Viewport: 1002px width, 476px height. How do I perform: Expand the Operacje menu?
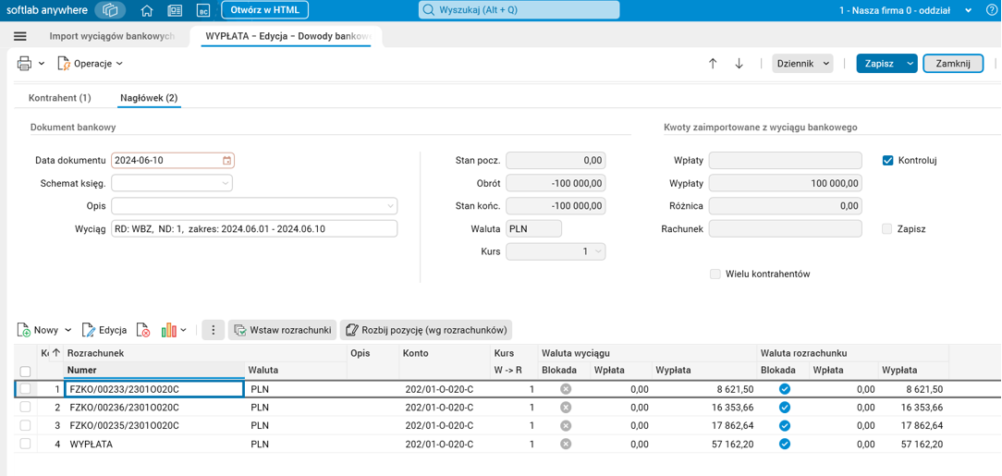(91, 64)
